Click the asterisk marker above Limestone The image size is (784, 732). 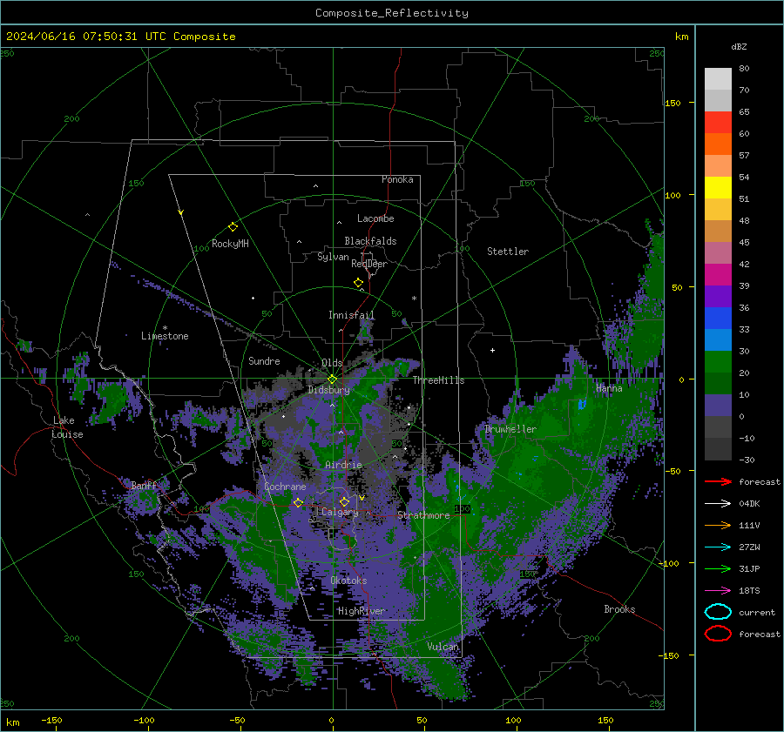tap(165, 328)
